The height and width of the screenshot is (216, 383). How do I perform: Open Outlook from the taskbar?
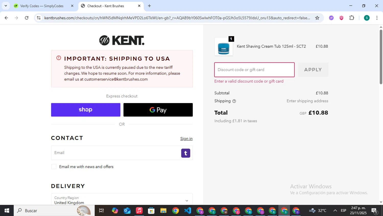tap(127, 211)
